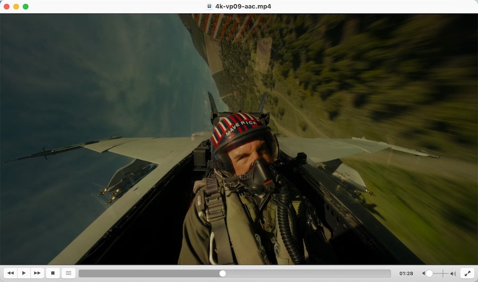Screen dimensions: 478x282
Task: Click the seek bar position knob
Action: (x=223, y=274)
